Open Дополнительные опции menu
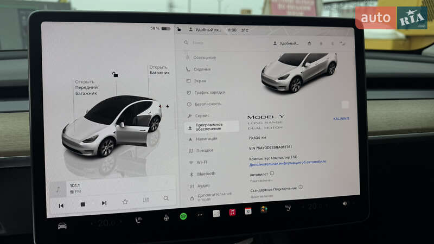Screen dimensions: 434x244 click(212, 196)
